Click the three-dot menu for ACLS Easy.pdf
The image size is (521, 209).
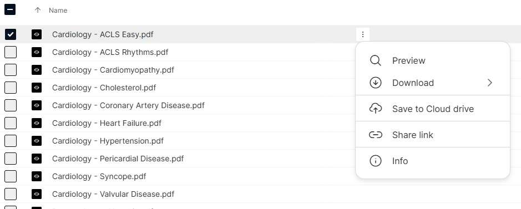363,34
